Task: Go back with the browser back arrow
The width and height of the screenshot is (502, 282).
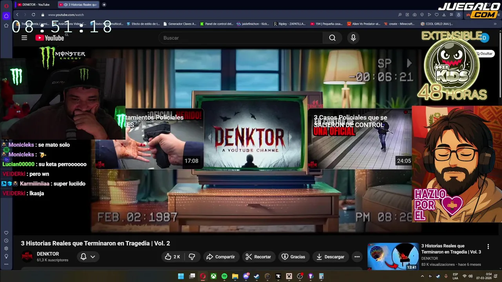Action: 17,14
